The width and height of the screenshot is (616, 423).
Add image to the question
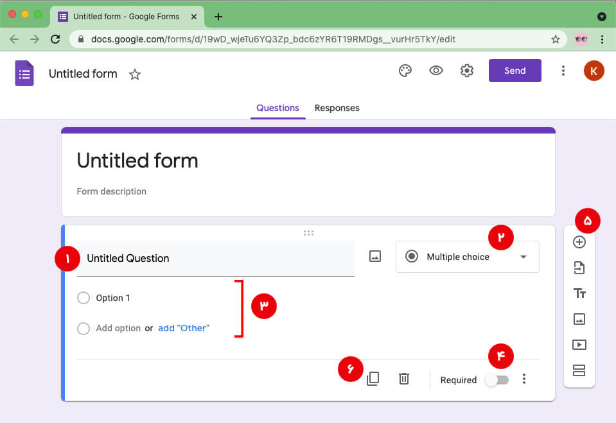tap(374, 257)
